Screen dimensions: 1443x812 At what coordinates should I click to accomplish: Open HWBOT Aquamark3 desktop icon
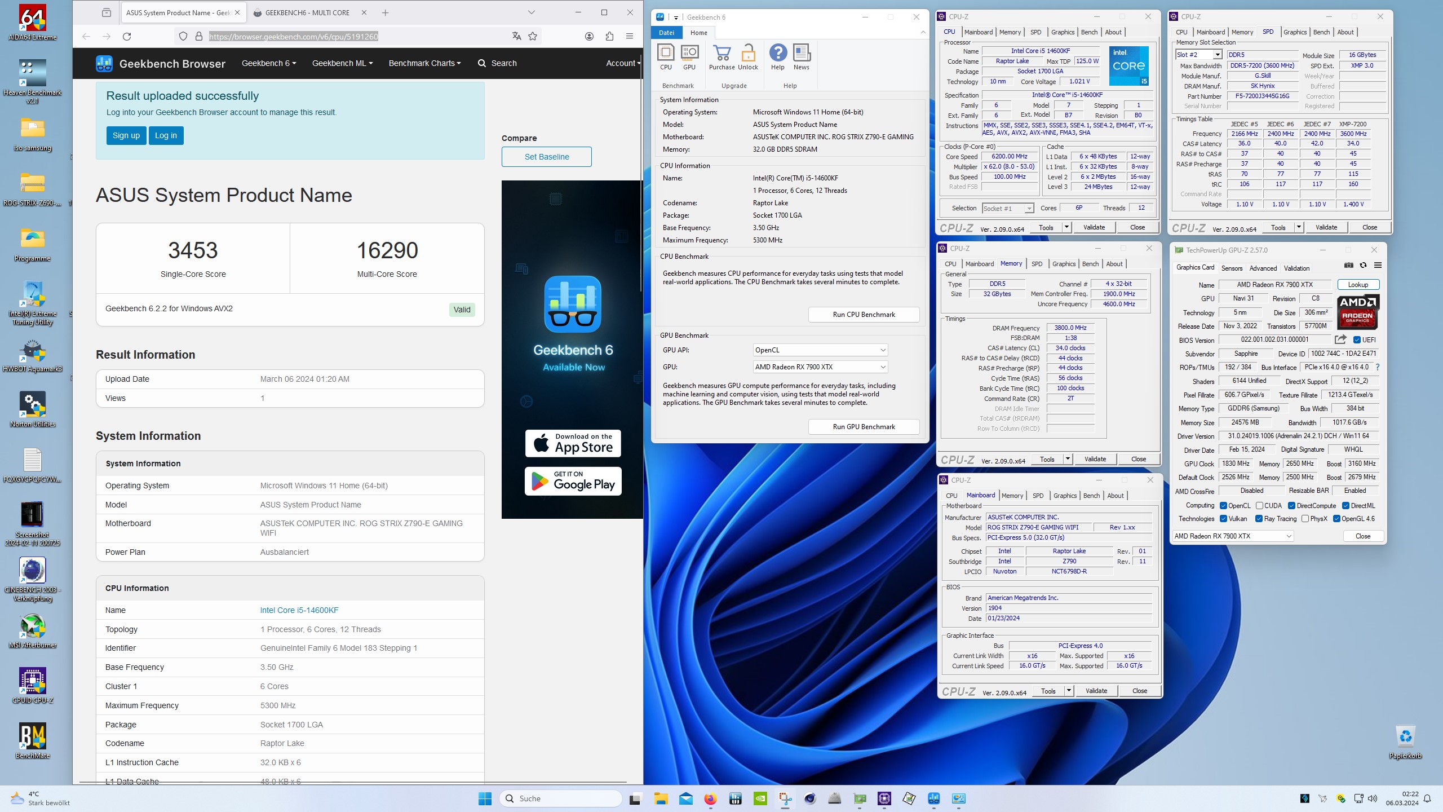33,355
